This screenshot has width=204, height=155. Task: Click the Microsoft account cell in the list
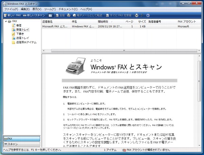pos(183,27)
